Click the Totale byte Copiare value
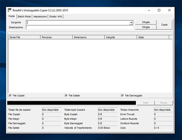This screenshot has height=140, width=182. click(108, 110)
